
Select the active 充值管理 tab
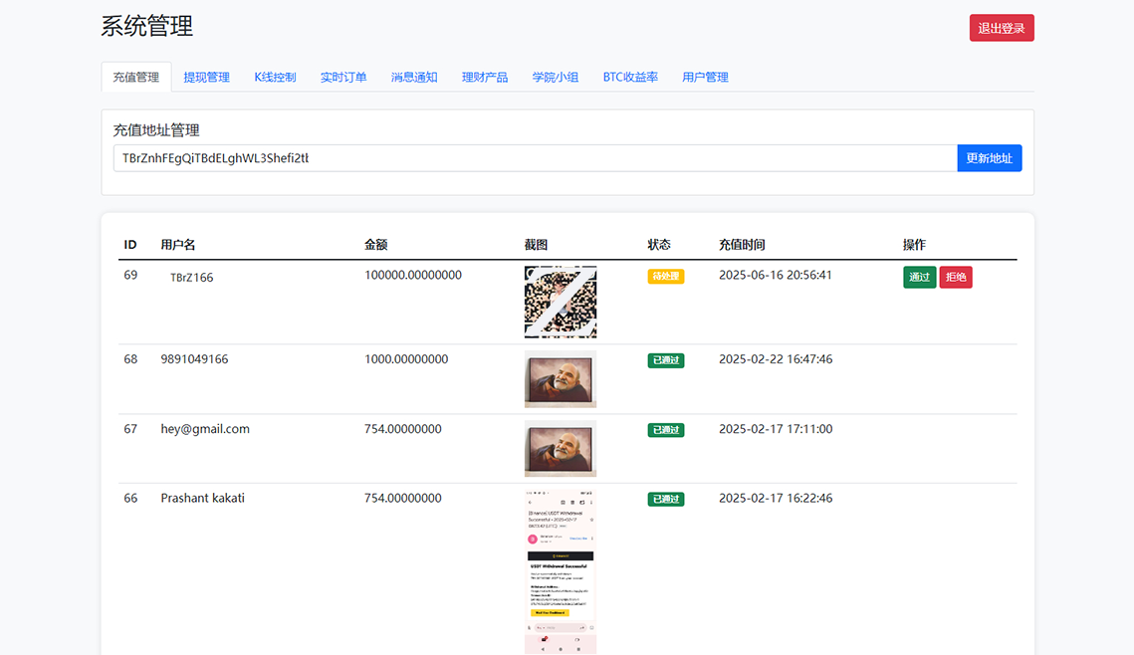(136, 77)
